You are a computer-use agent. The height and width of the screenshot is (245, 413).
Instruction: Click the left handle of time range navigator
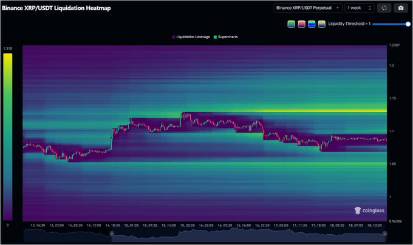[x=112, y=233]
